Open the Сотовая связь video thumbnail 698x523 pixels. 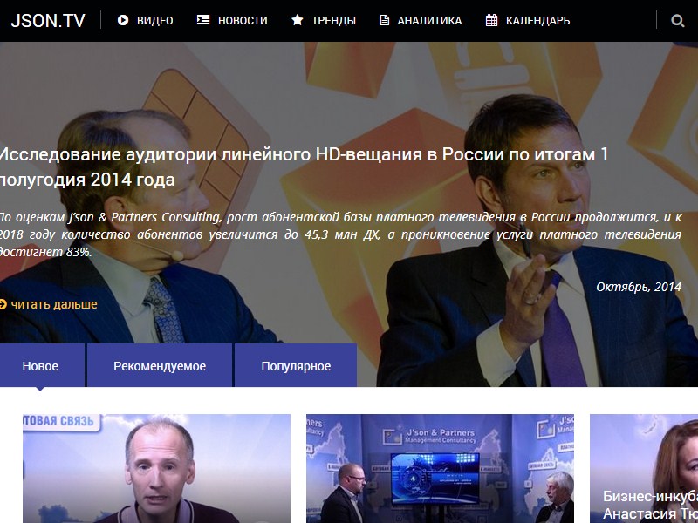click(157, 468)
